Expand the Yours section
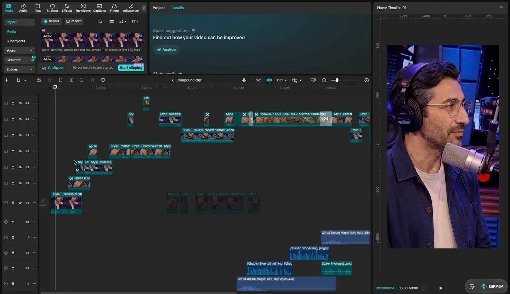510x294 pixels. pos(19,51)
